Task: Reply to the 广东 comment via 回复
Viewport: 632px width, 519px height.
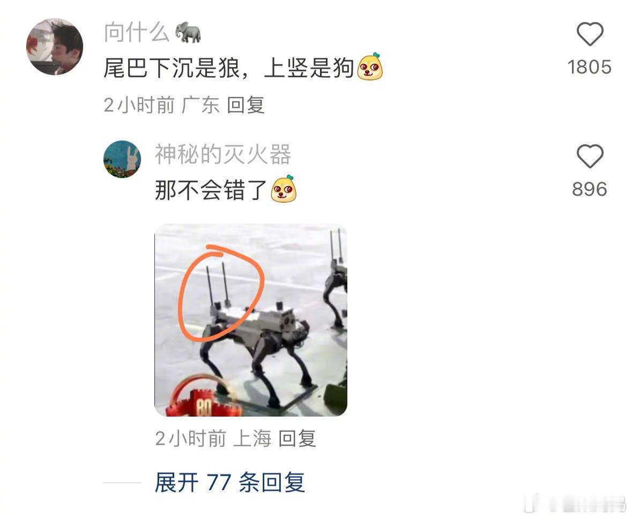Action: point(246,106)
